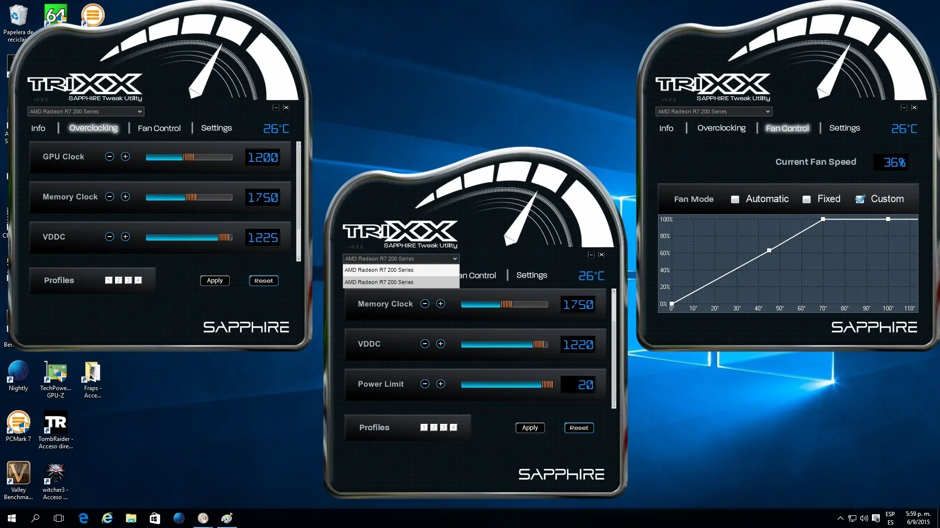Open Fraps desktop shortcut
This screenshot has width=940, height=528.
point(93,380)
